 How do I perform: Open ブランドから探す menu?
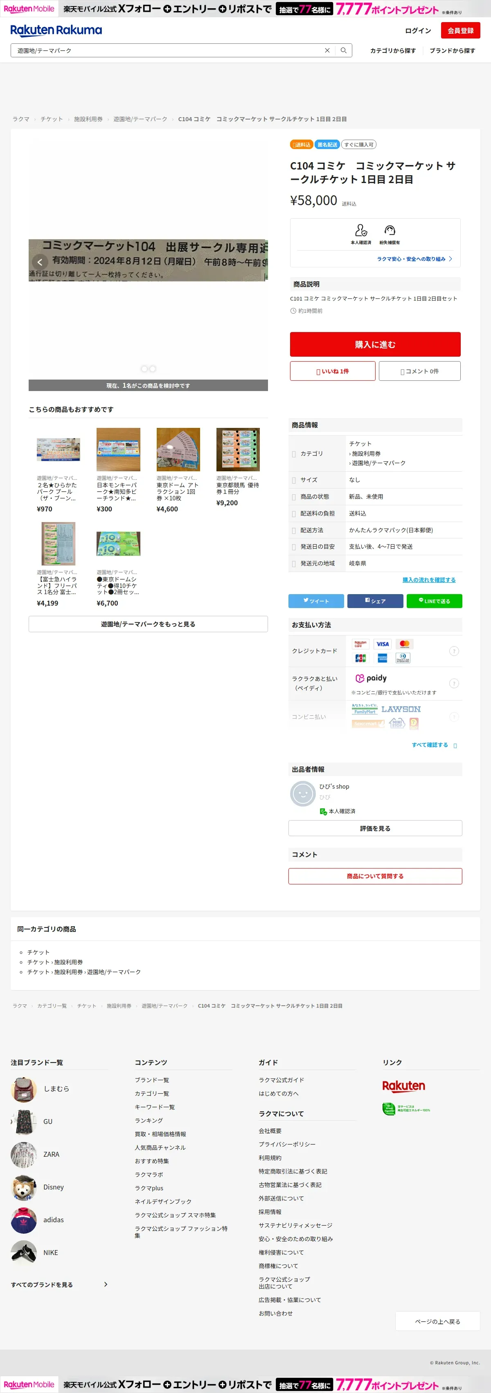click(x=452, y=51)
